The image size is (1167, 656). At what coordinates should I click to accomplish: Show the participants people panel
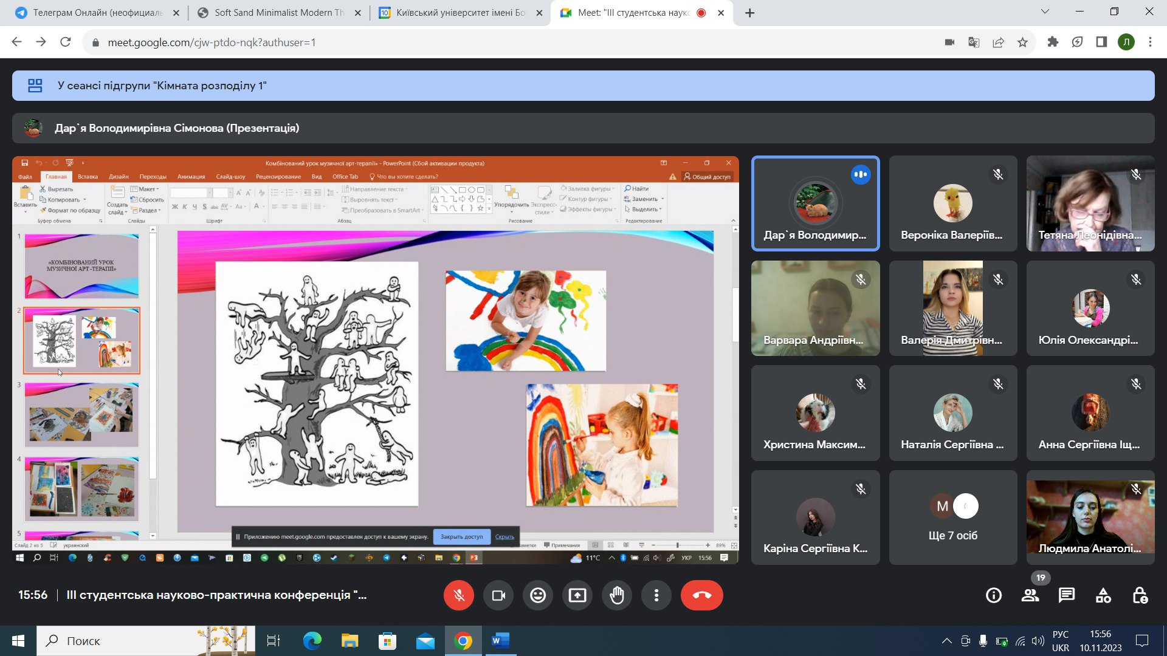[1030, 595]
